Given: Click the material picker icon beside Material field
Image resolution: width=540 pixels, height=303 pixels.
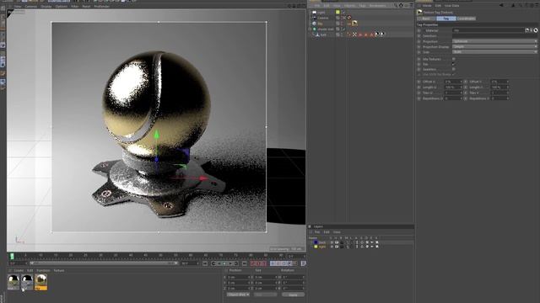Looking at the screenshot, I should 536,30.
